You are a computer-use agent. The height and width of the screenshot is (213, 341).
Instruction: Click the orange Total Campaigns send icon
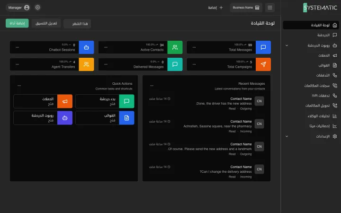(x=263, y=64)
